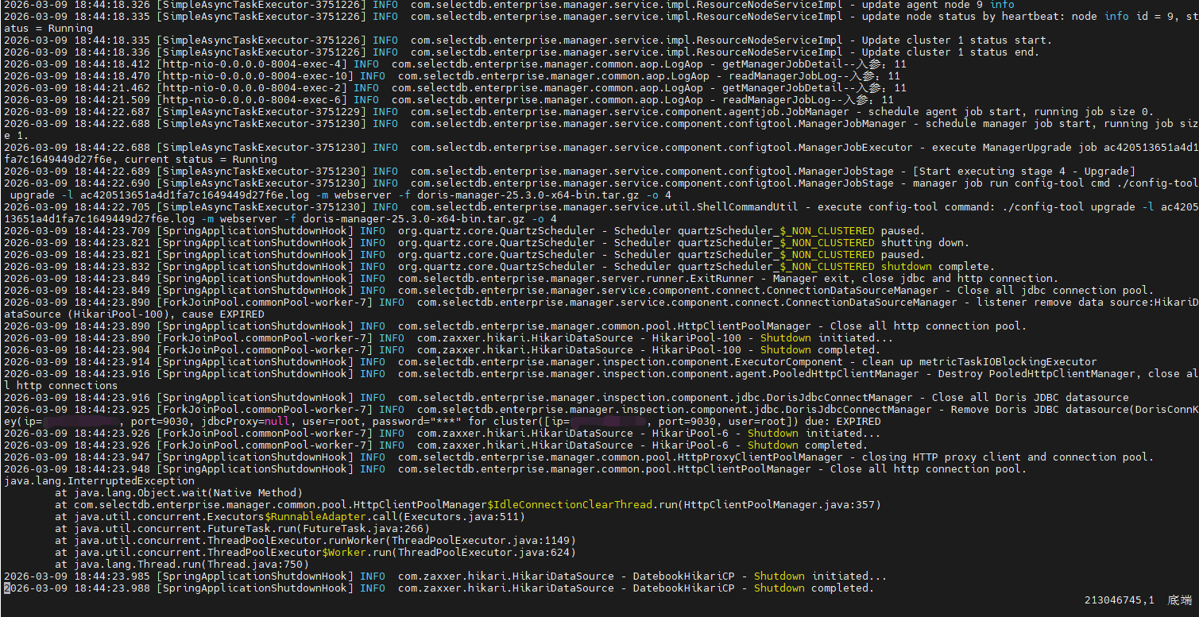Click the "Manager exit, close jdbc" log message
The height and width of the screenshot is (617, 1199).
(849, 279)
